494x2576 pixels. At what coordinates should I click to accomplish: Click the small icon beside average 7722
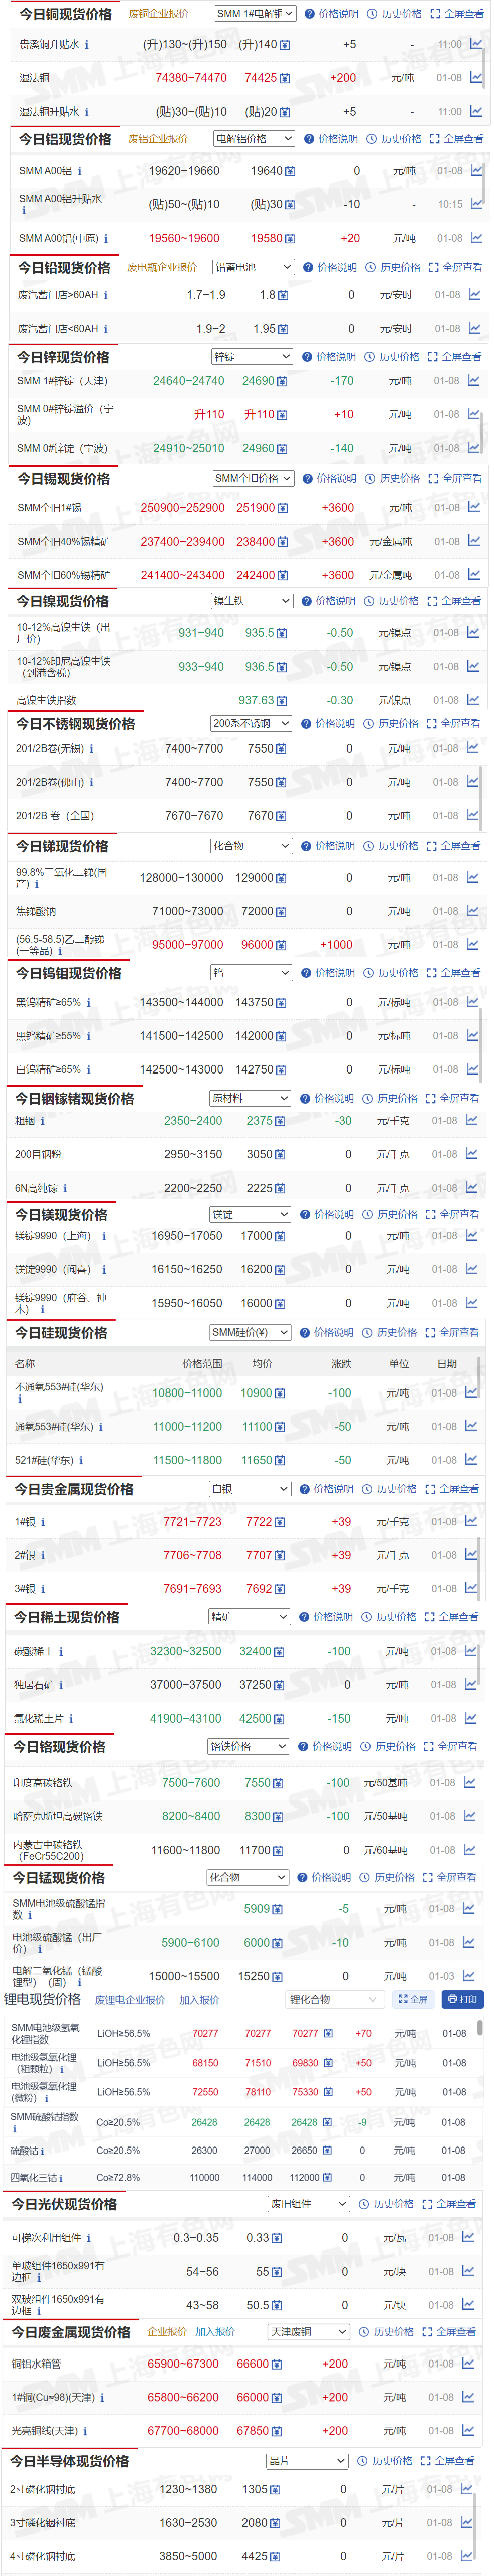click(x=280, y=1522)
